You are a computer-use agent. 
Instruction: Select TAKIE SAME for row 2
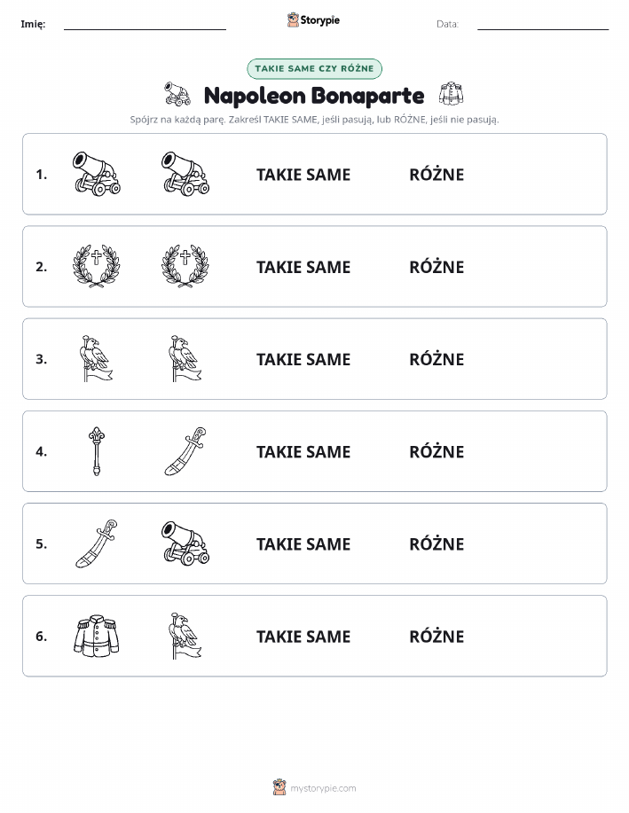click(303, 267)
